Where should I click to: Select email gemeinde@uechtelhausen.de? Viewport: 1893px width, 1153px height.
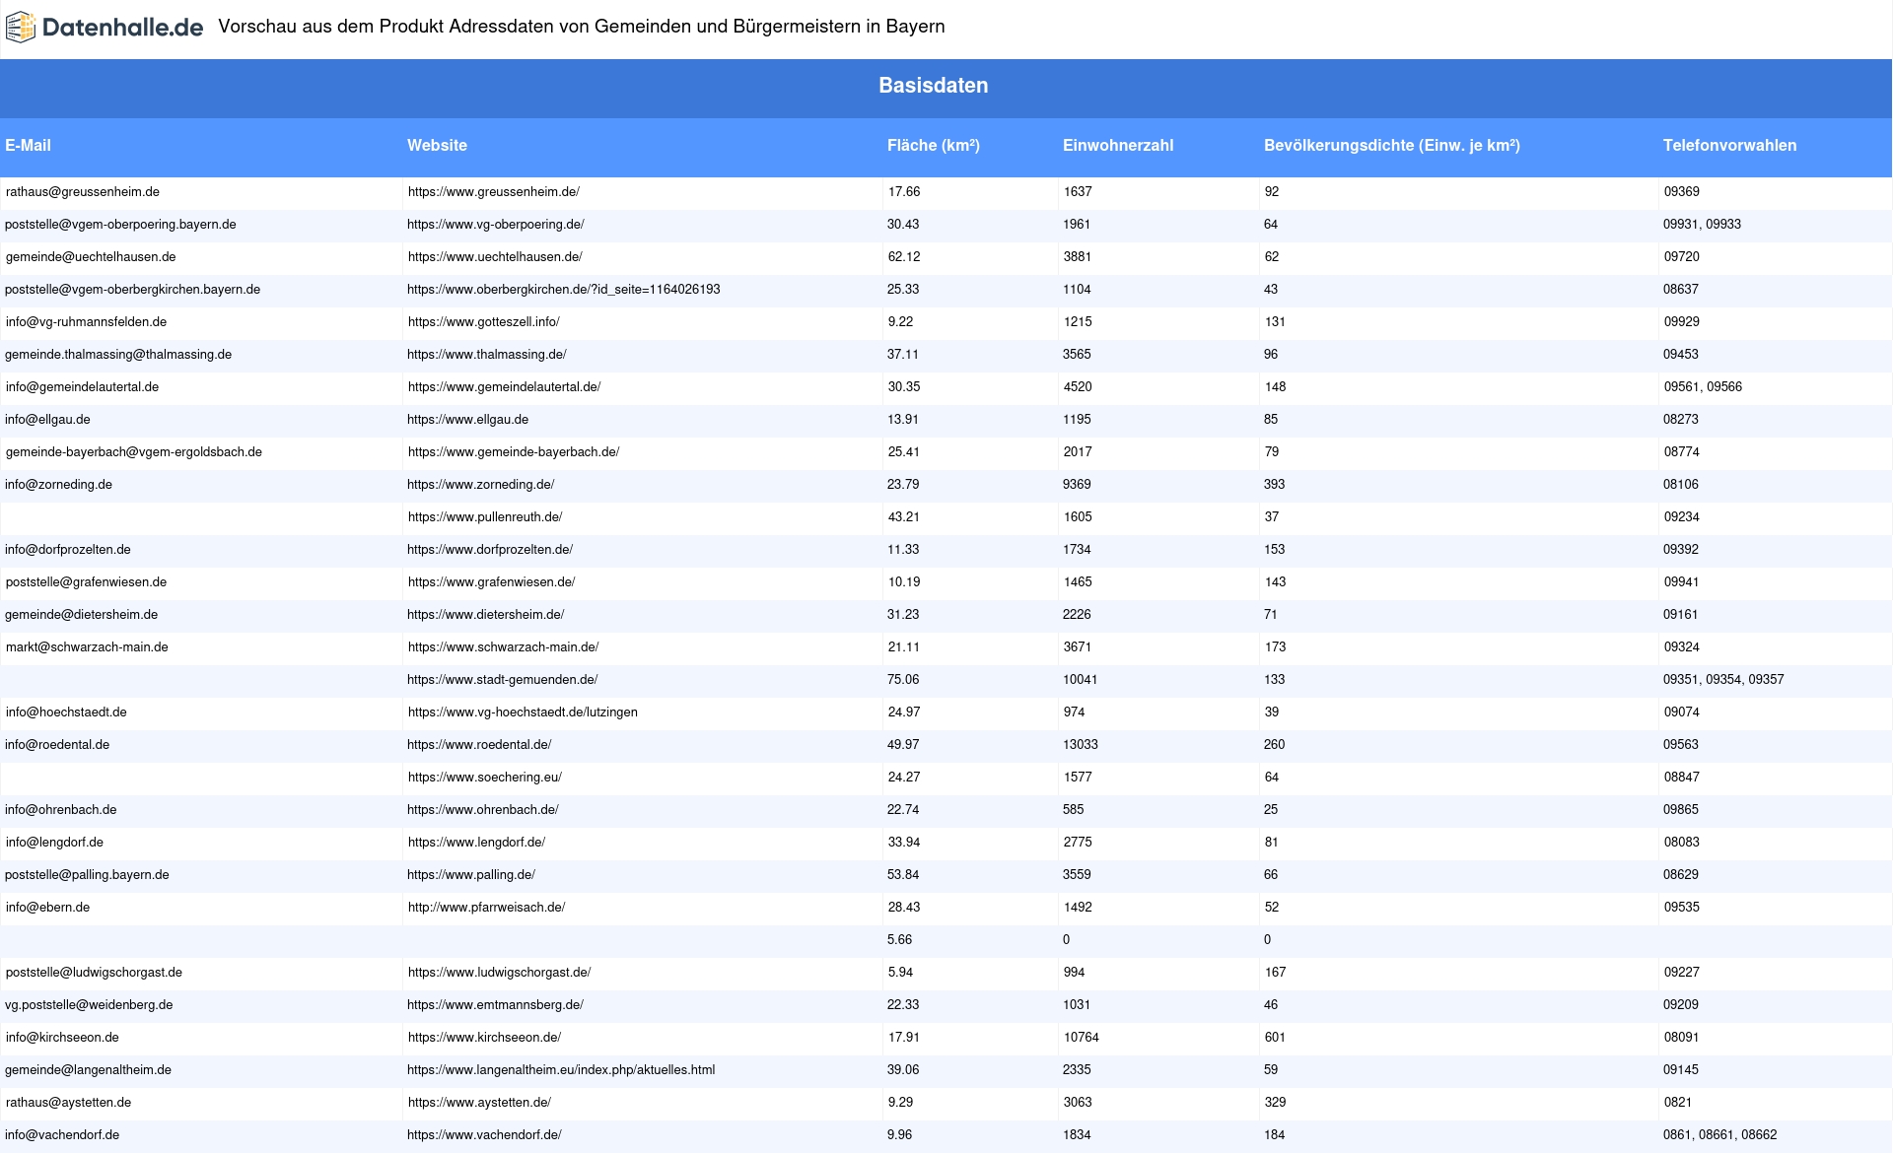click(x=91, y=257)
